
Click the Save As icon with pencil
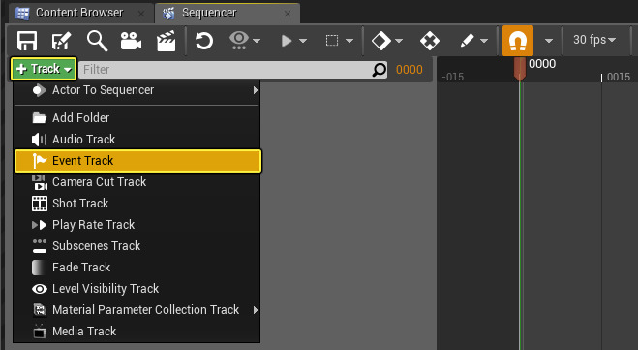pyautogui.click(x=61, y=41)
